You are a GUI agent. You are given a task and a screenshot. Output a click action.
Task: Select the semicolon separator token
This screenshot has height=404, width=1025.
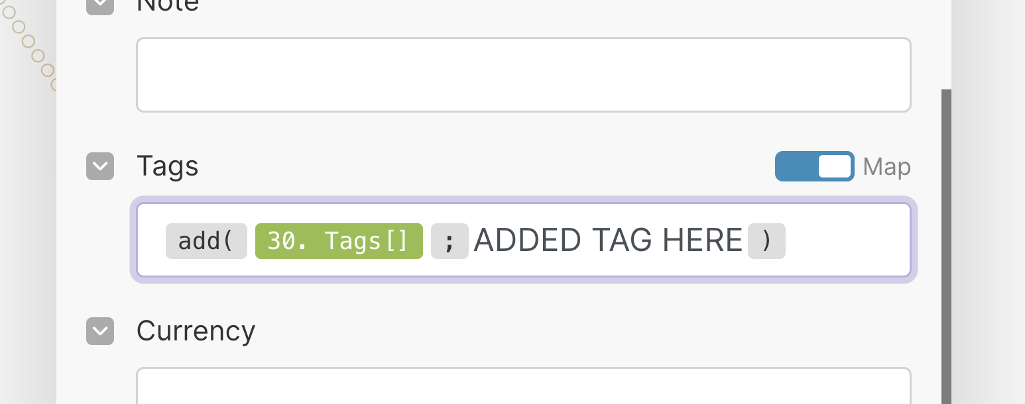tap(450, 240)
